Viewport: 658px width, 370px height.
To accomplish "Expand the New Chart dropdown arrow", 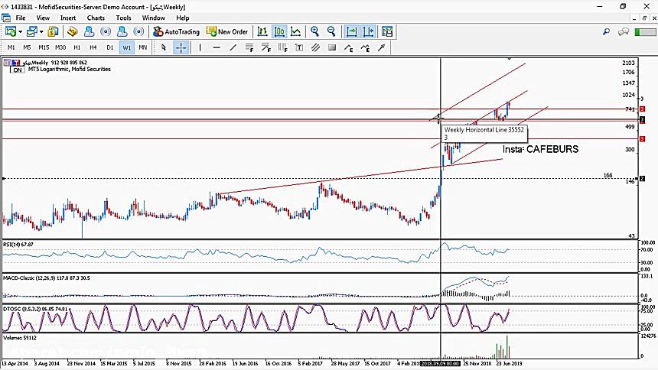I will (x=20, y=32).
